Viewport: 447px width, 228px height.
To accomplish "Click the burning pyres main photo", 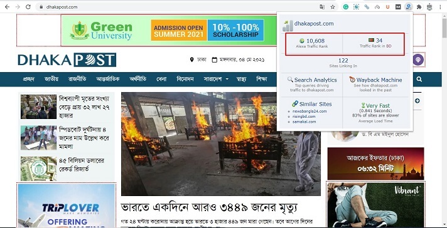I will point(221,144).
